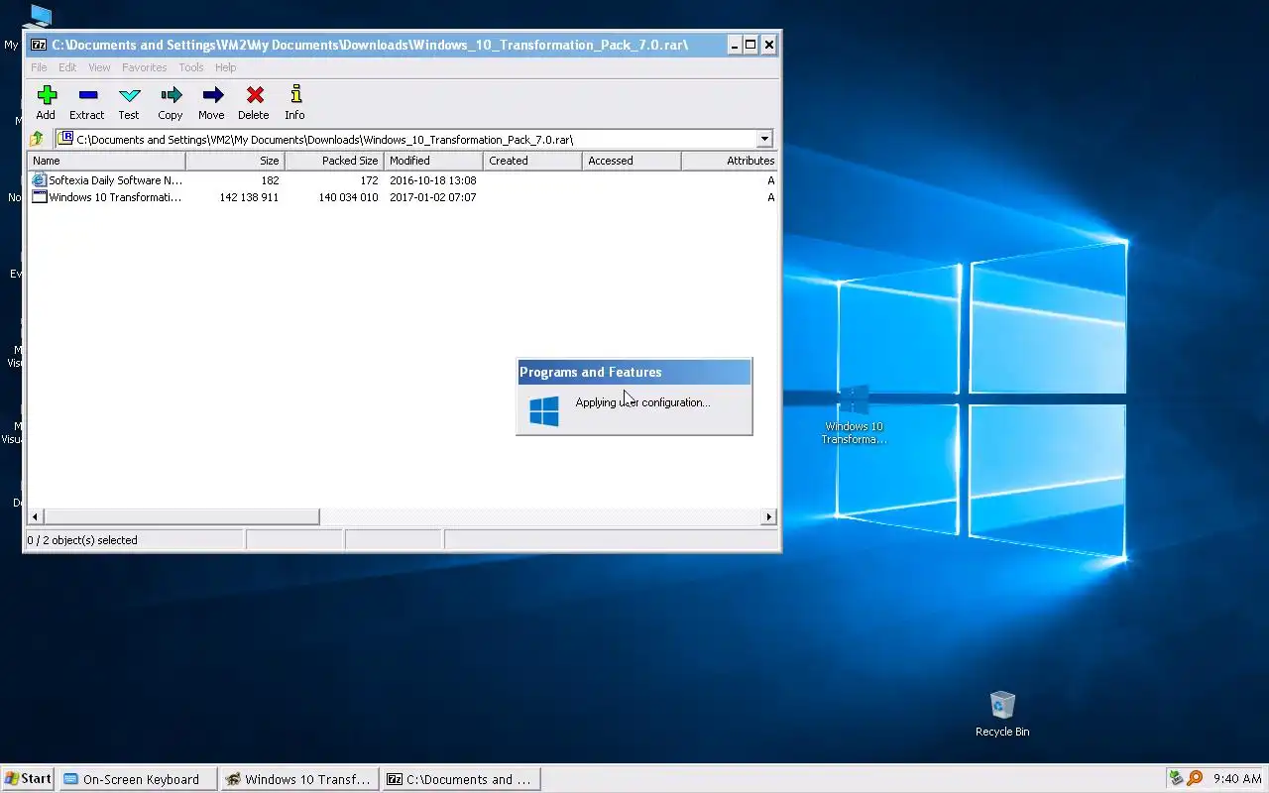Switch to On-Screen Keyboard taskbar button
1269x793 pixels.
[137, 779]
